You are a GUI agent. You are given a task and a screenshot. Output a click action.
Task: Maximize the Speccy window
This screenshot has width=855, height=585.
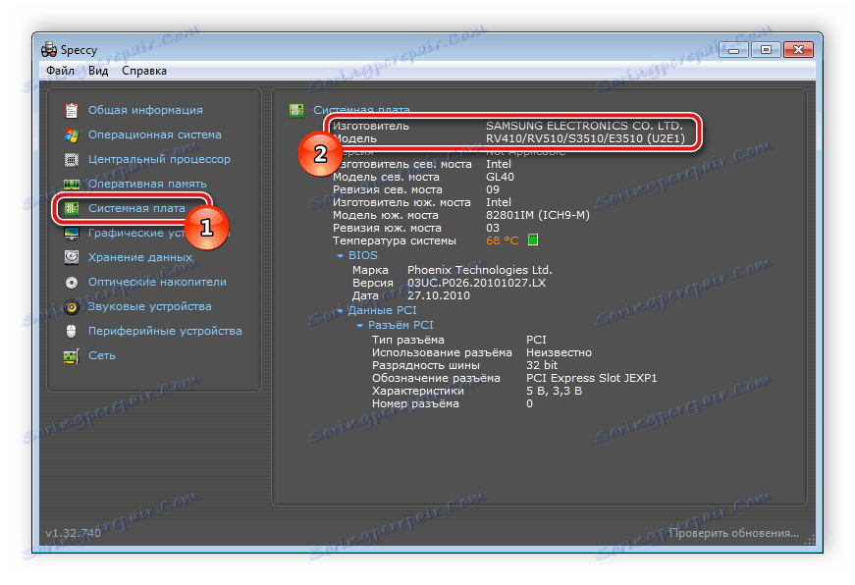pos(766,50)
